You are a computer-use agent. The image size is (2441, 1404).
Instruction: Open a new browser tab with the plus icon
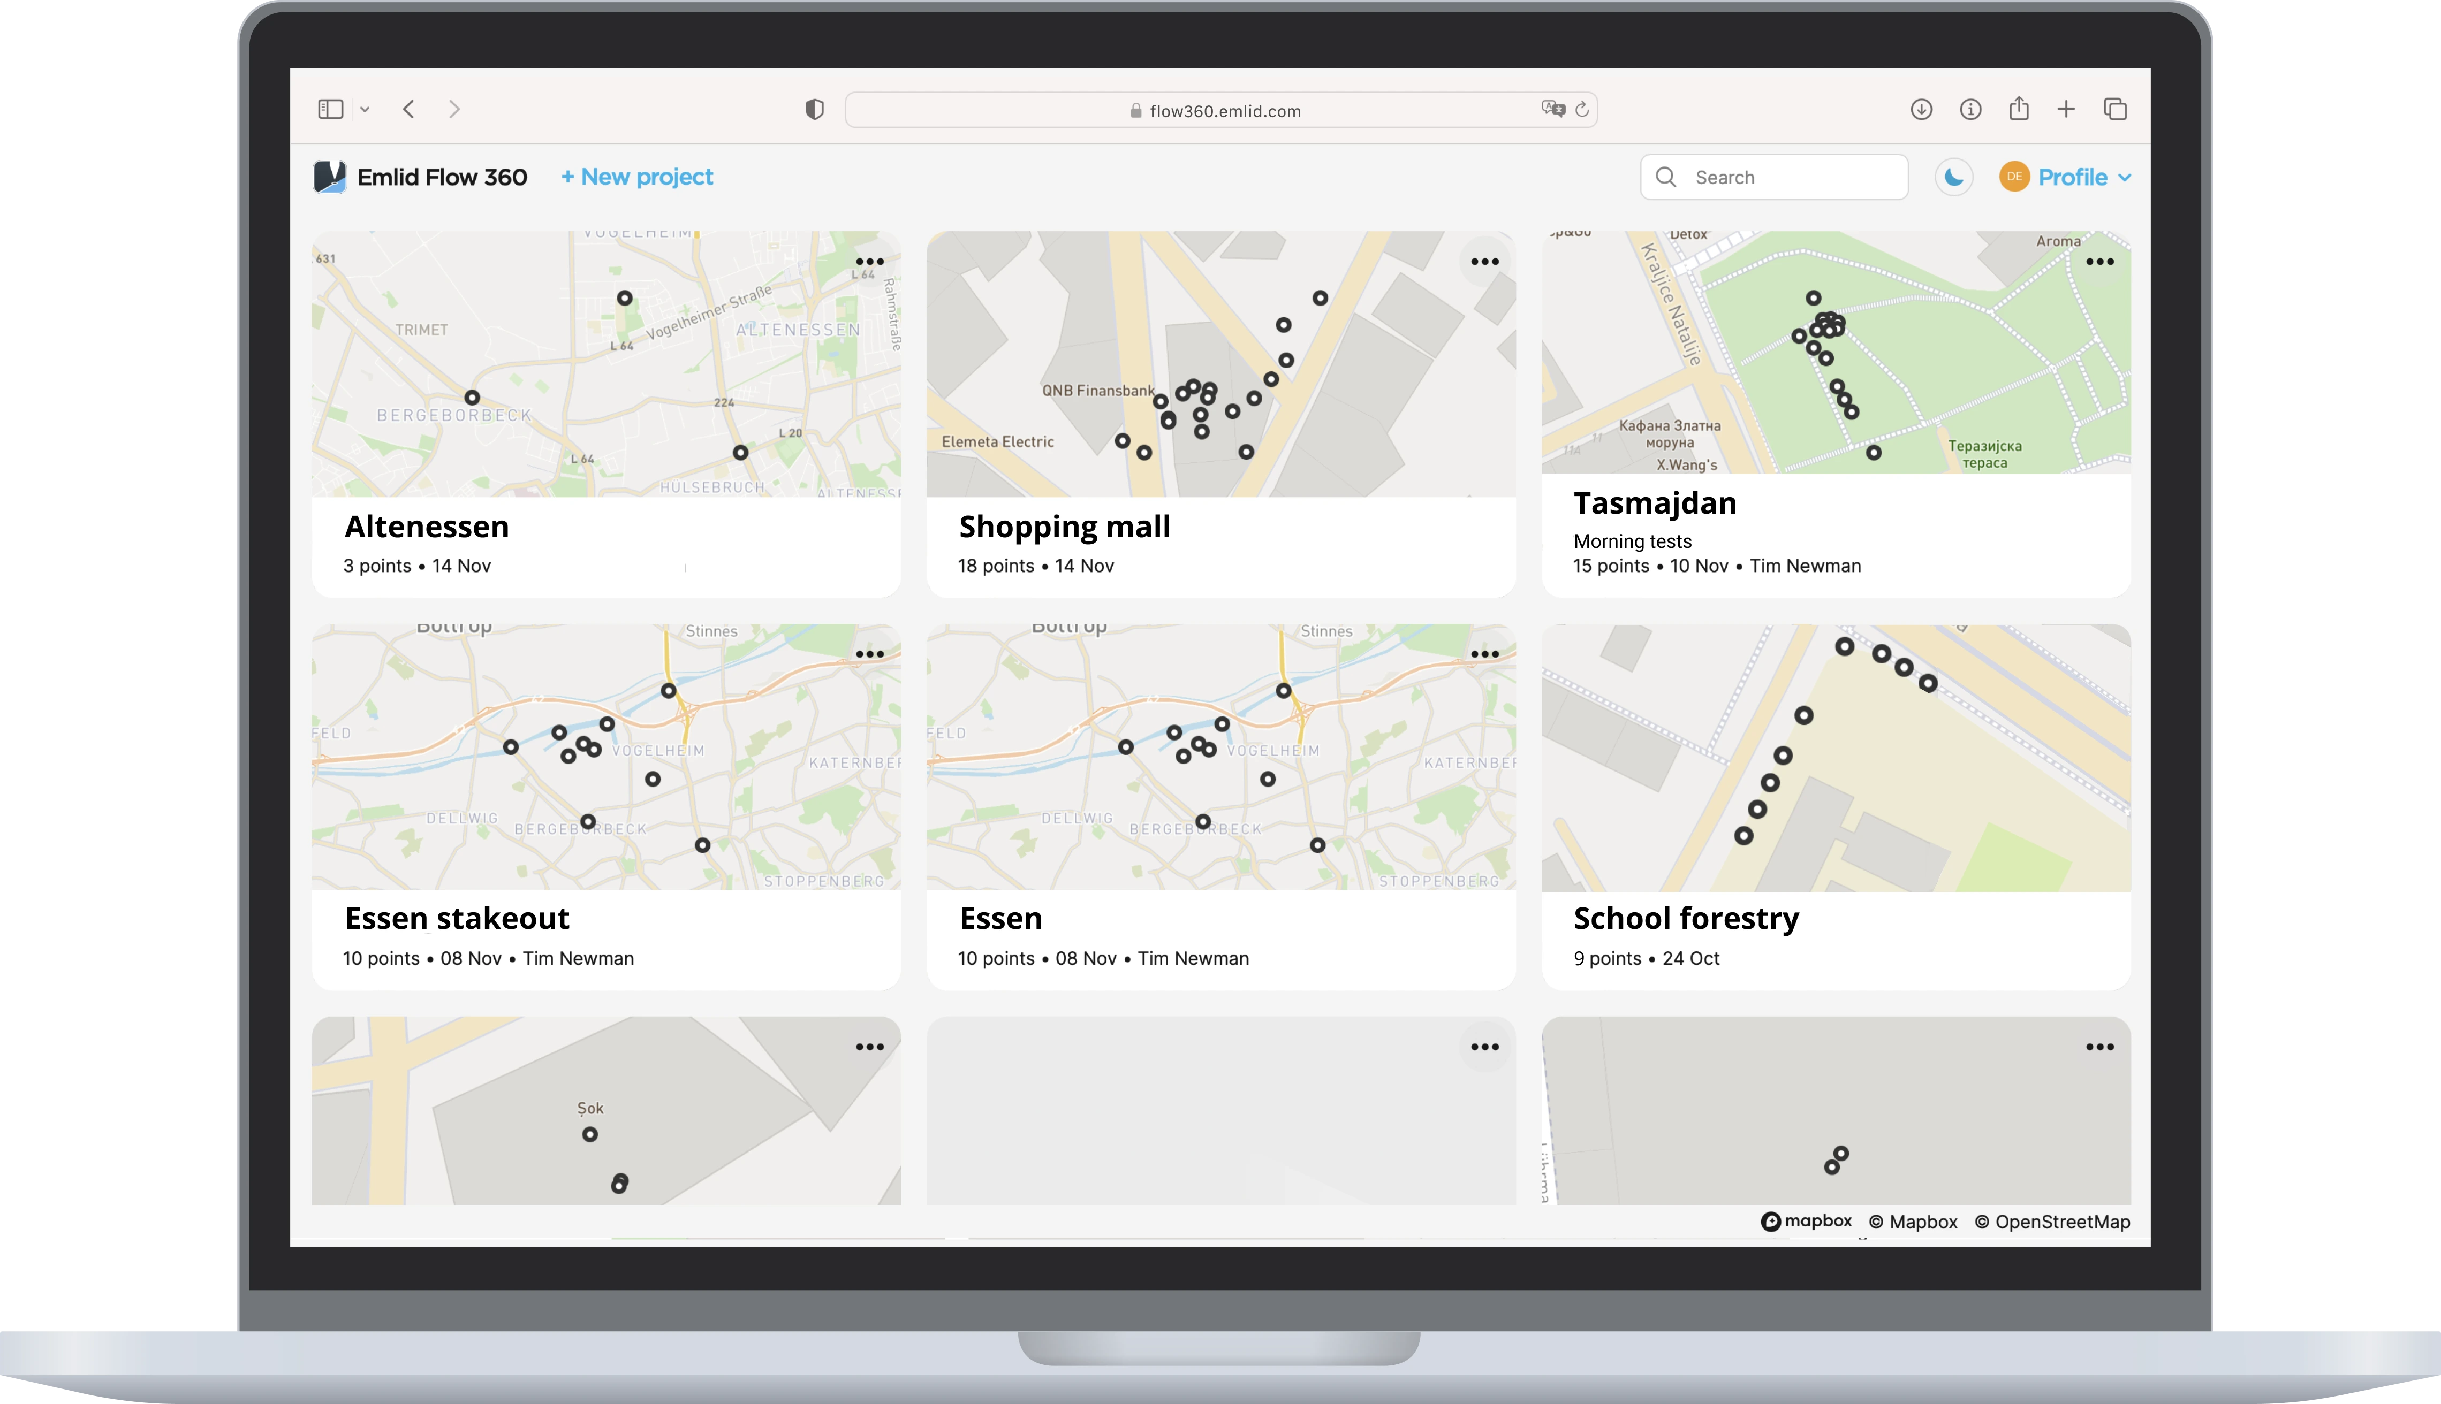[x=2067, y=109]
